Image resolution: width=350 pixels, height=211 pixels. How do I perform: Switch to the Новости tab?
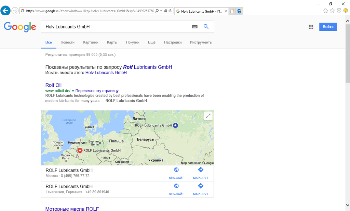point(67,42)
